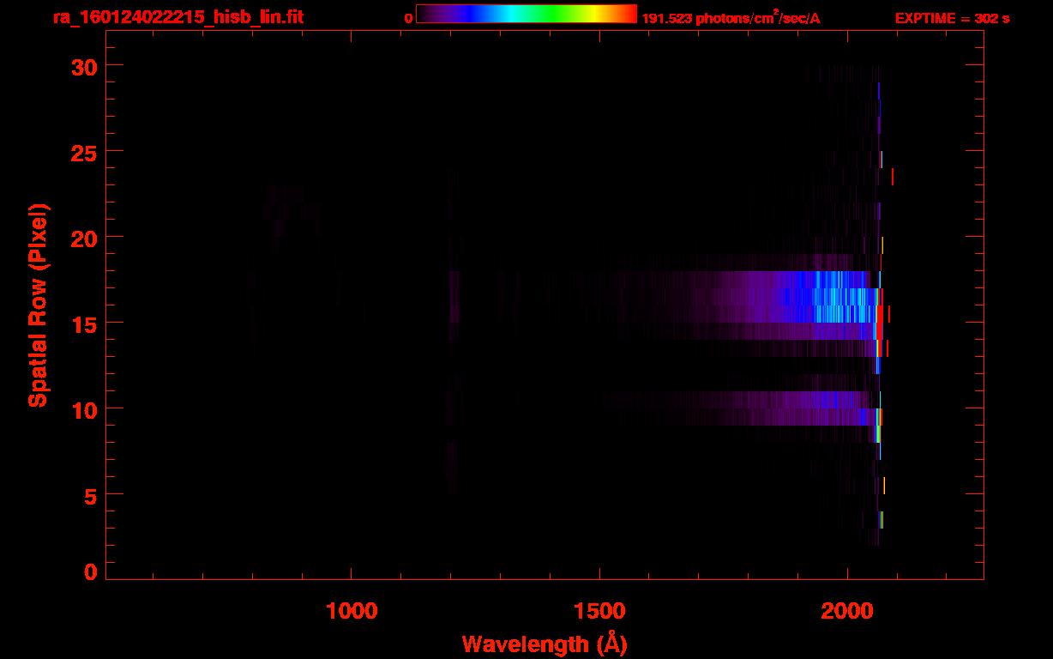Click the rainbow color scale bar

[526, 14]
